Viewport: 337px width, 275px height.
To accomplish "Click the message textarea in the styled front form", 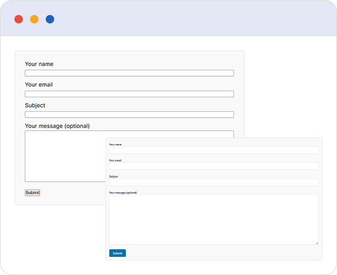I will tap(214, 219).
